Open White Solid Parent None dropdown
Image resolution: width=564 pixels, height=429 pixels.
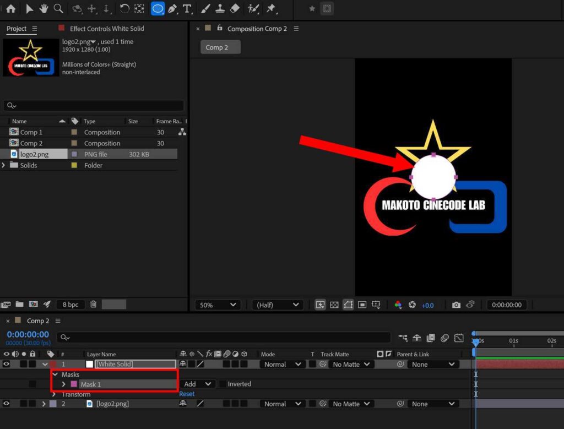point(433,364)
